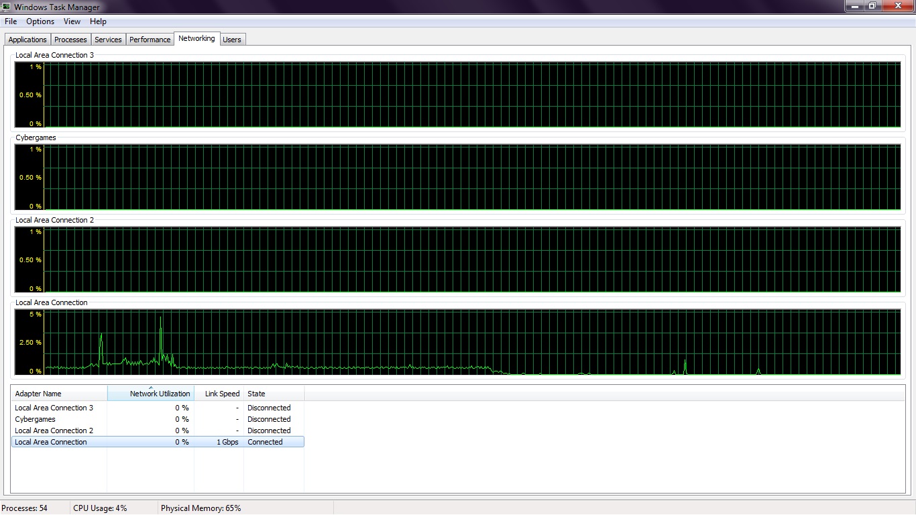Click the Task Manager title bar icon

[7, 7]
